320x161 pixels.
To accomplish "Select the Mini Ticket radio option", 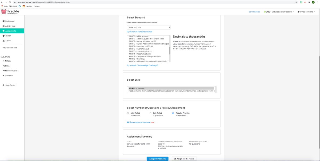I will 128,113.
